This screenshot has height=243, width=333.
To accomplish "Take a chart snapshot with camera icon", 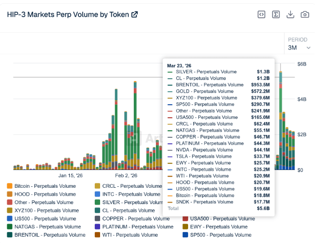I will click(x=305, y=14).
